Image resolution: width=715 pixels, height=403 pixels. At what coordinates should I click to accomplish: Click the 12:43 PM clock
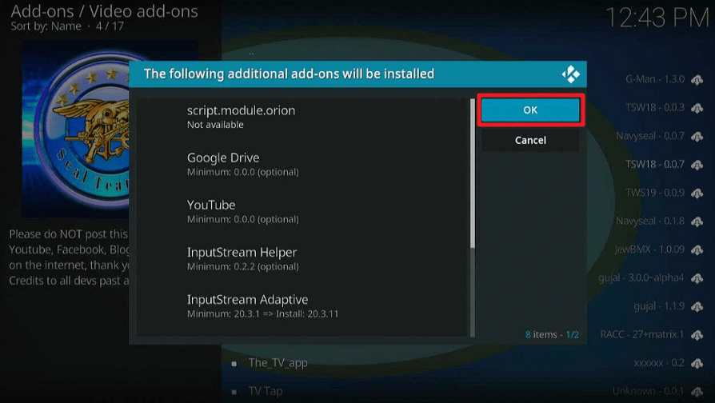pos(657,18)
